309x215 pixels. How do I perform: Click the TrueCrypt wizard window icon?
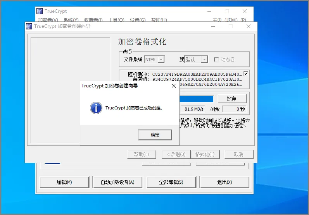[29, 26]
